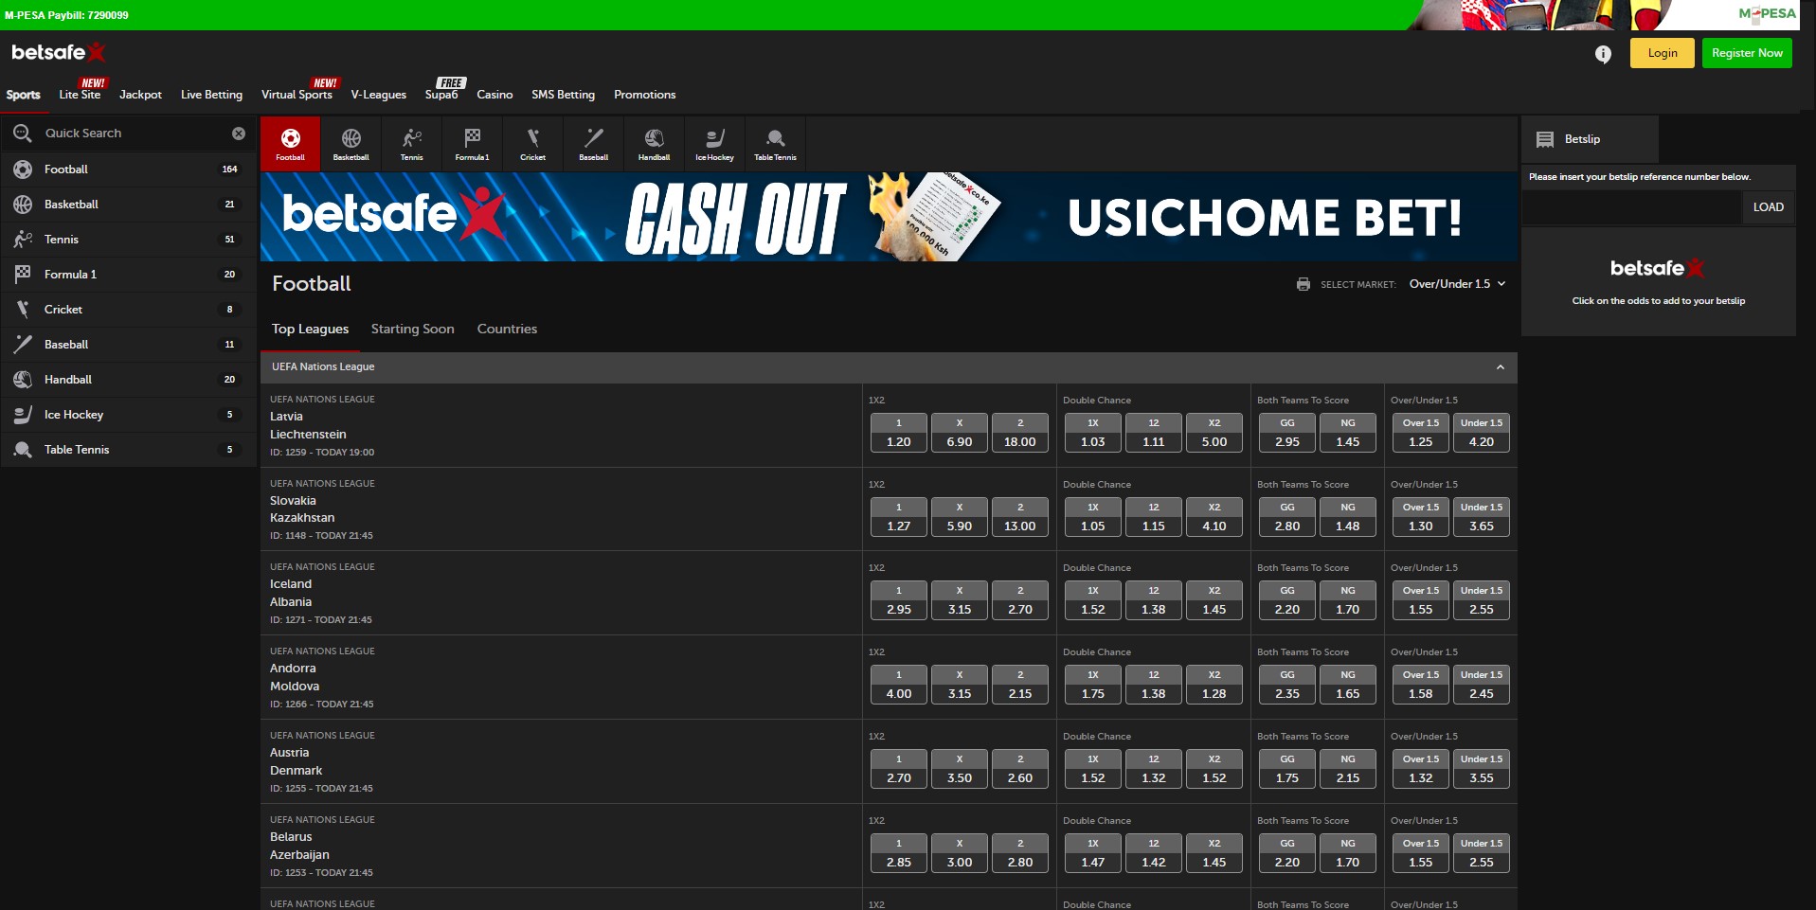Select Handball icon in top sport bar

pyautogui.click(x=654, y=144)
